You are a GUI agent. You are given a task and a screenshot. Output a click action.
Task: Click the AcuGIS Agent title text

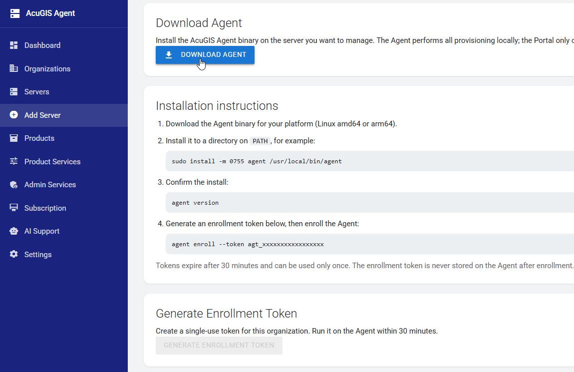50,13
